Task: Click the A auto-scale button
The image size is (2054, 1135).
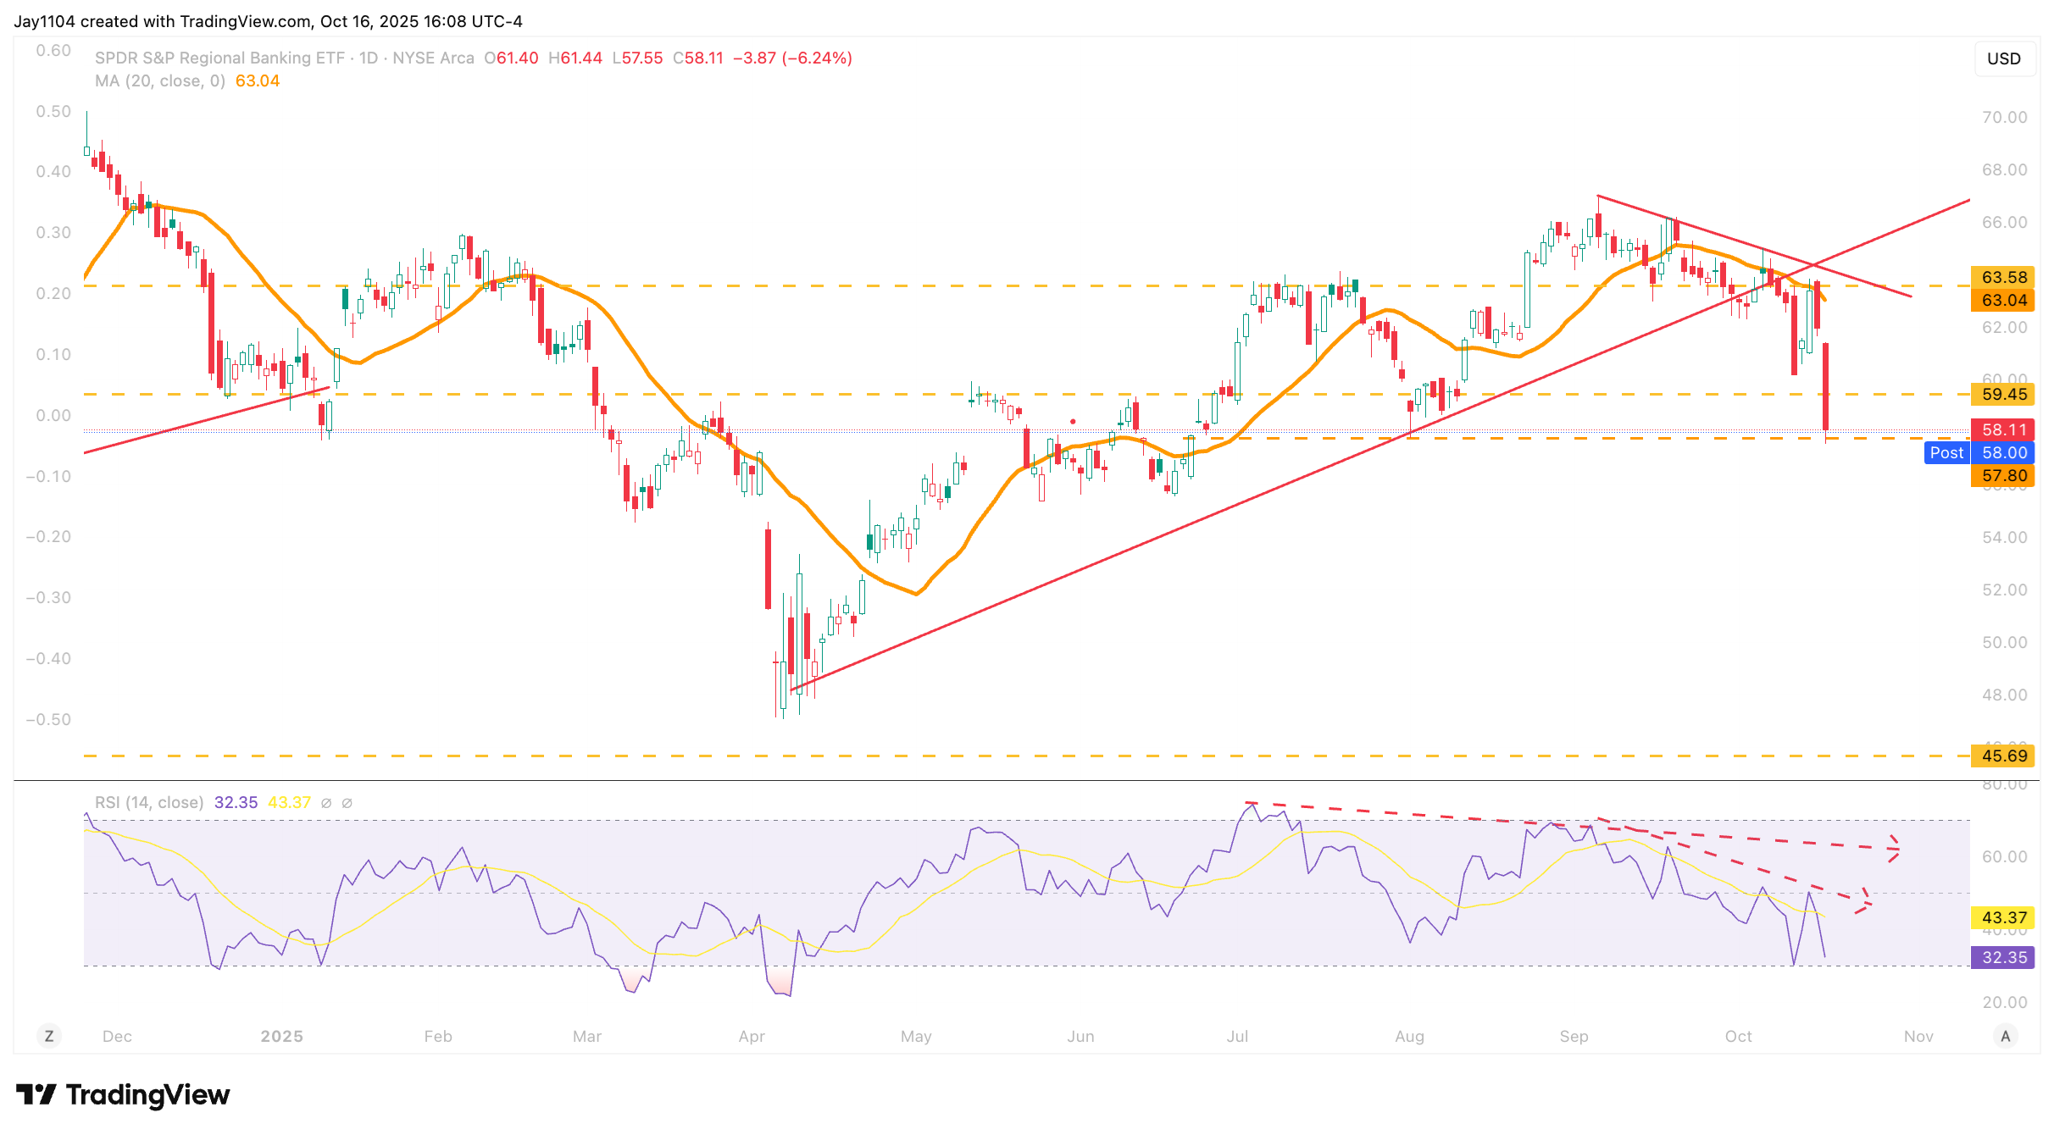Action: pos(2005,1036)
